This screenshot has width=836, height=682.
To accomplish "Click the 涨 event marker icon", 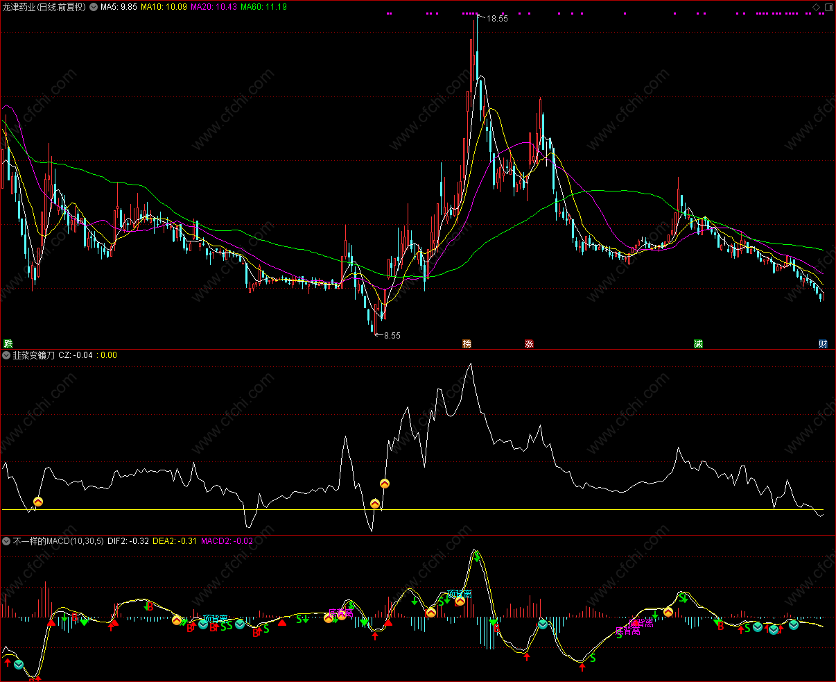I will [x=529, y=343].
